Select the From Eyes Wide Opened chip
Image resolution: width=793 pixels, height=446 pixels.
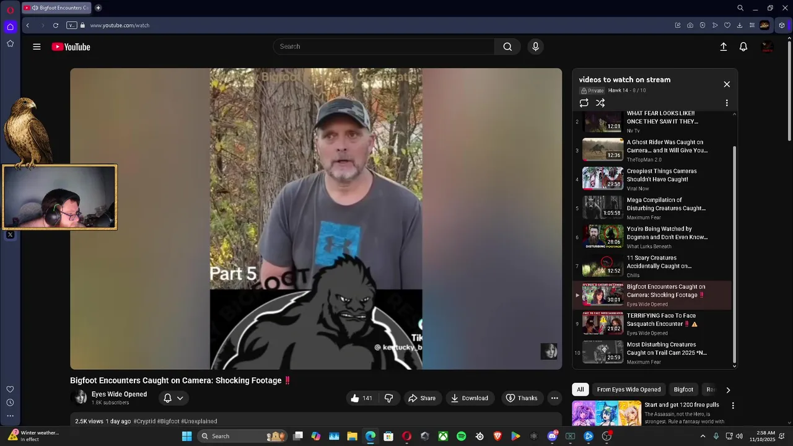coord(629,390)
